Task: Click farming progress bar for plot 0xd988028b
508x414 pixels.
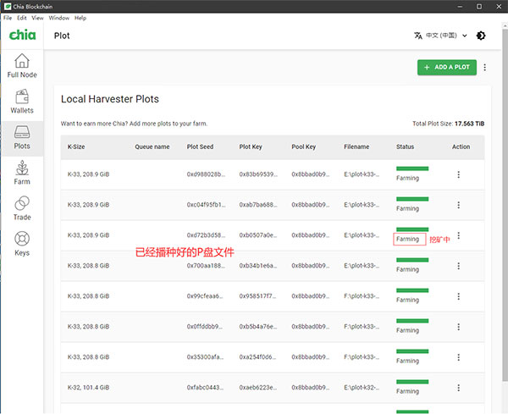Action: coord(412,168)
